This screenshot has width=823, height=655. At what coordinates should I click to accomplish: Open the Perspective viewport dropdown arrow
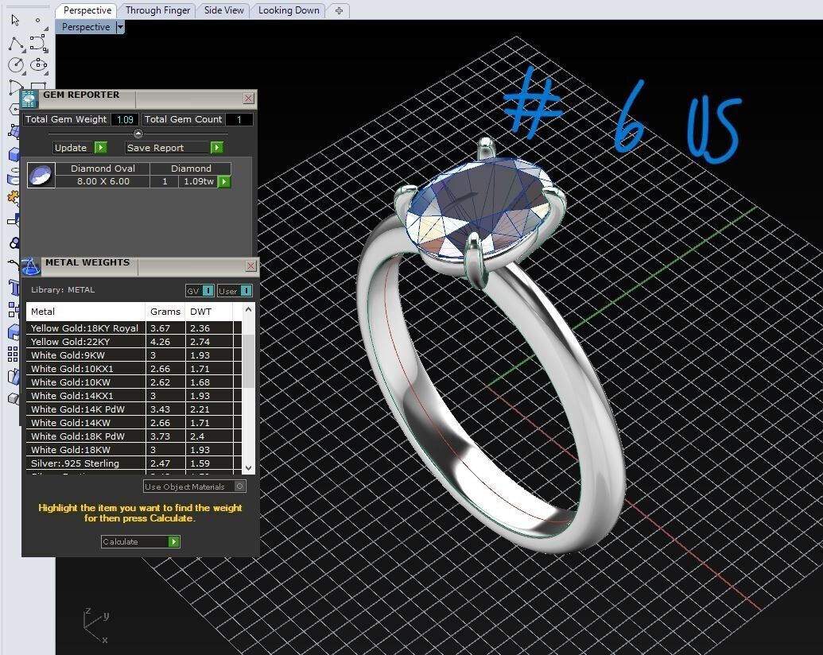pos(120,27)
